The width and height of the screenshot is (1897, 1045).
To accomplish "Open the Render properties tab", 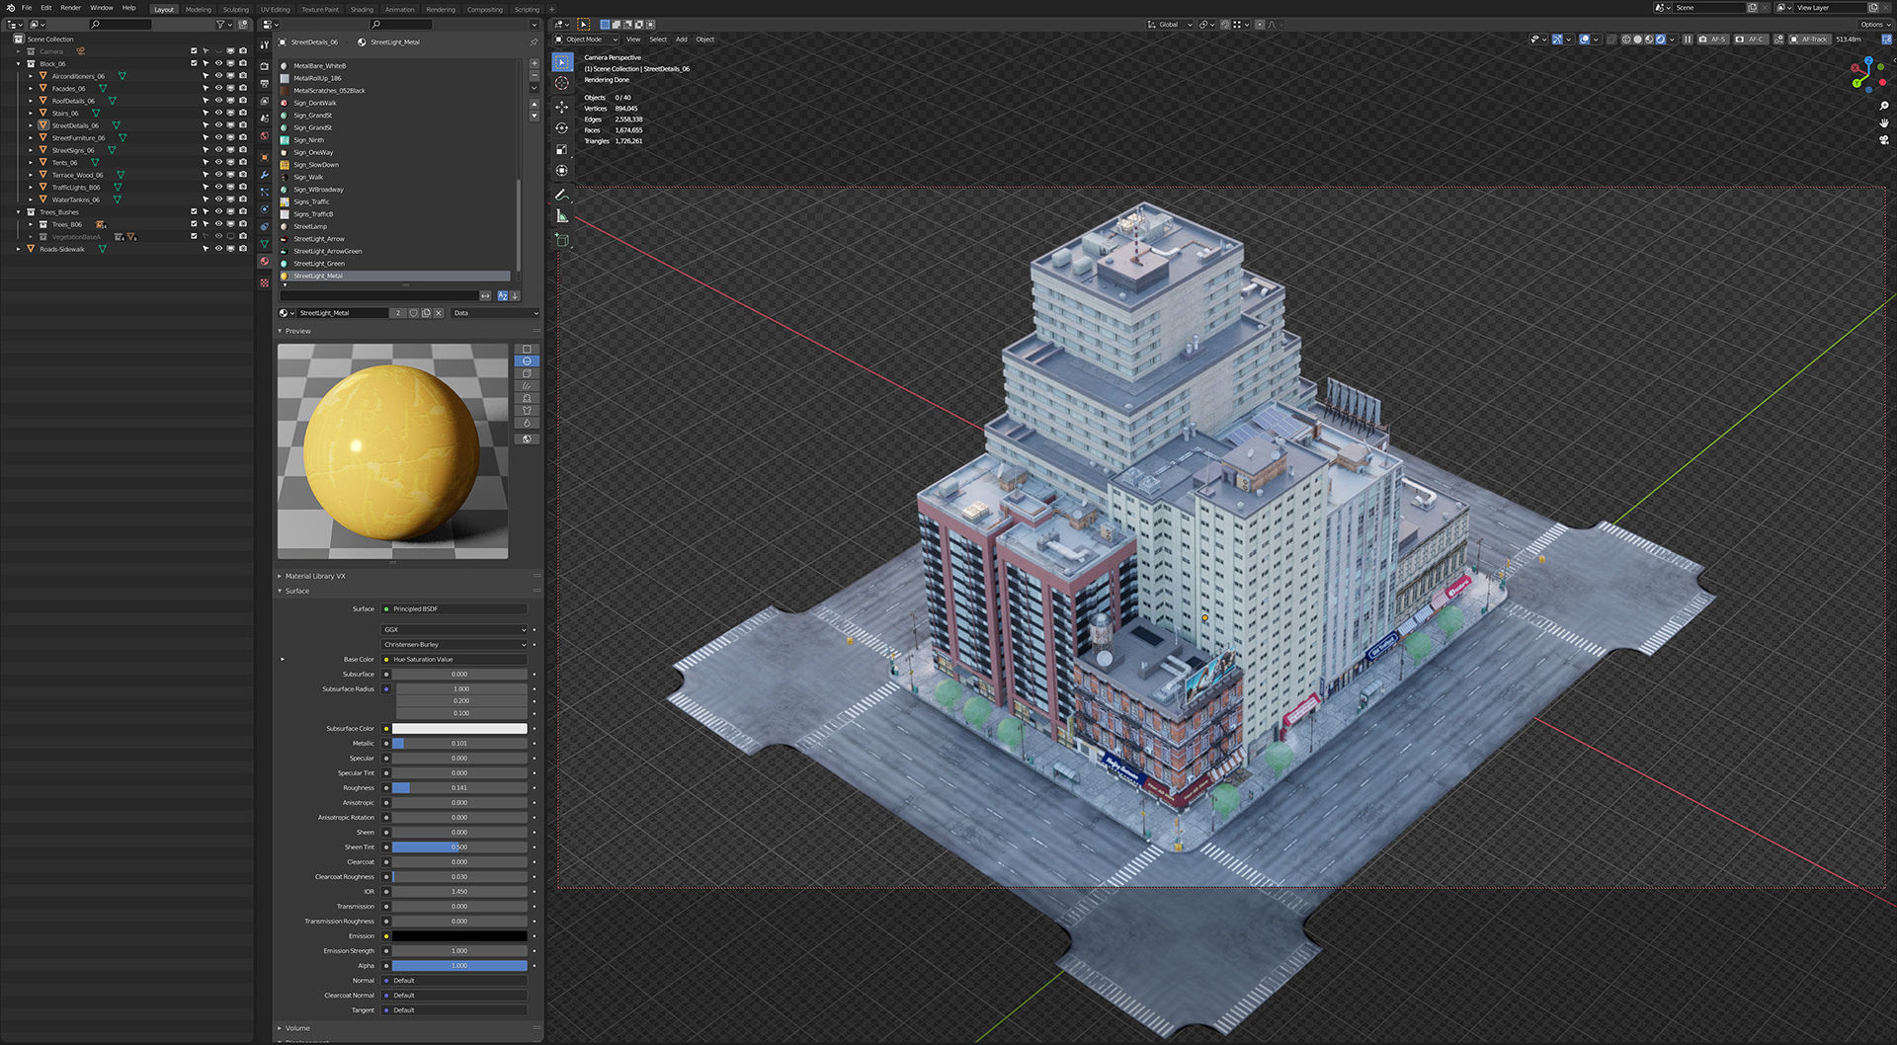I will 264,66.
